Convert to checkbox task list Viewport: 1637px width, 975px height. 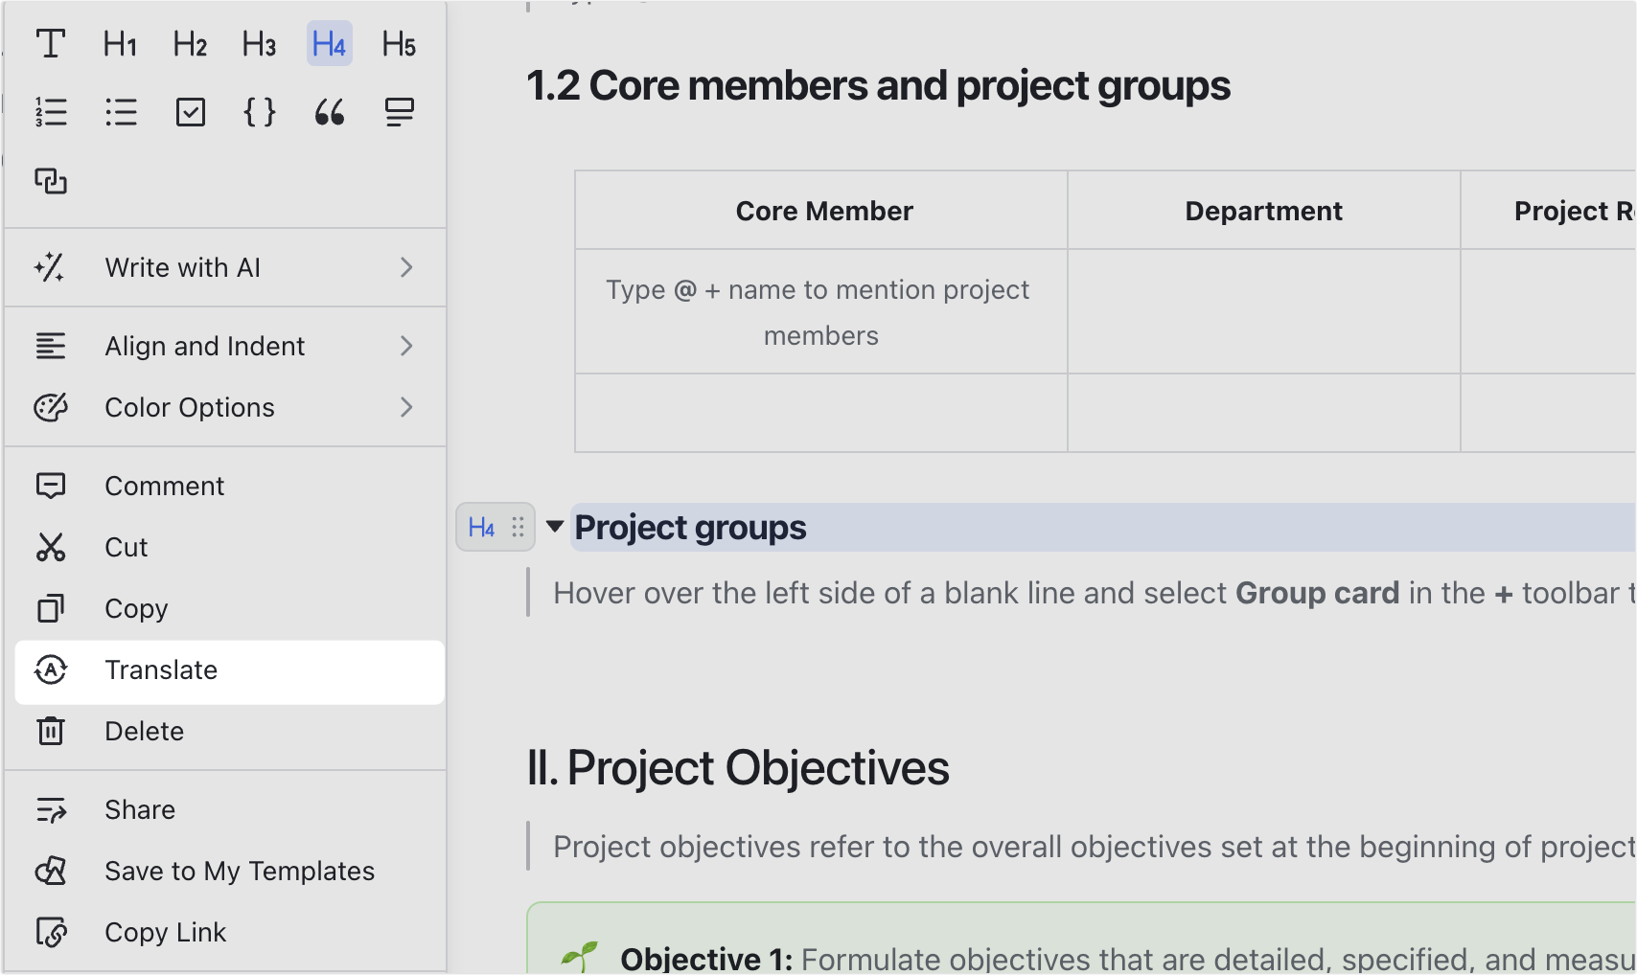(x=190, y=112)
